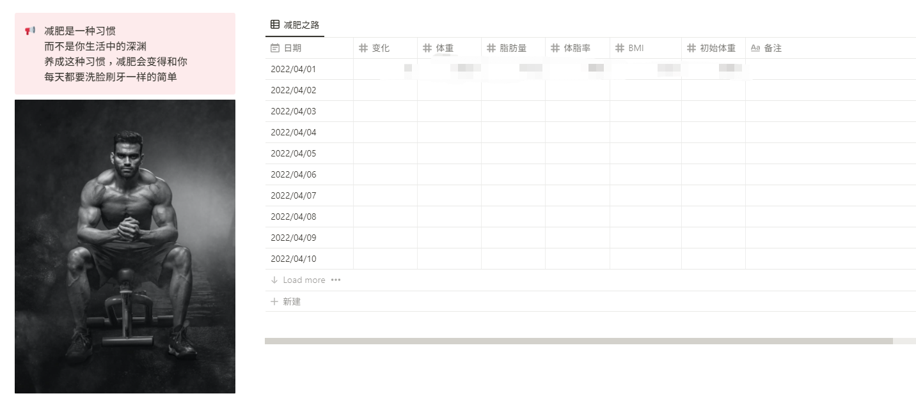This screenshot has width=916, height=419.
Task: Click the bodybuilder photo
Action: [125, 247]
